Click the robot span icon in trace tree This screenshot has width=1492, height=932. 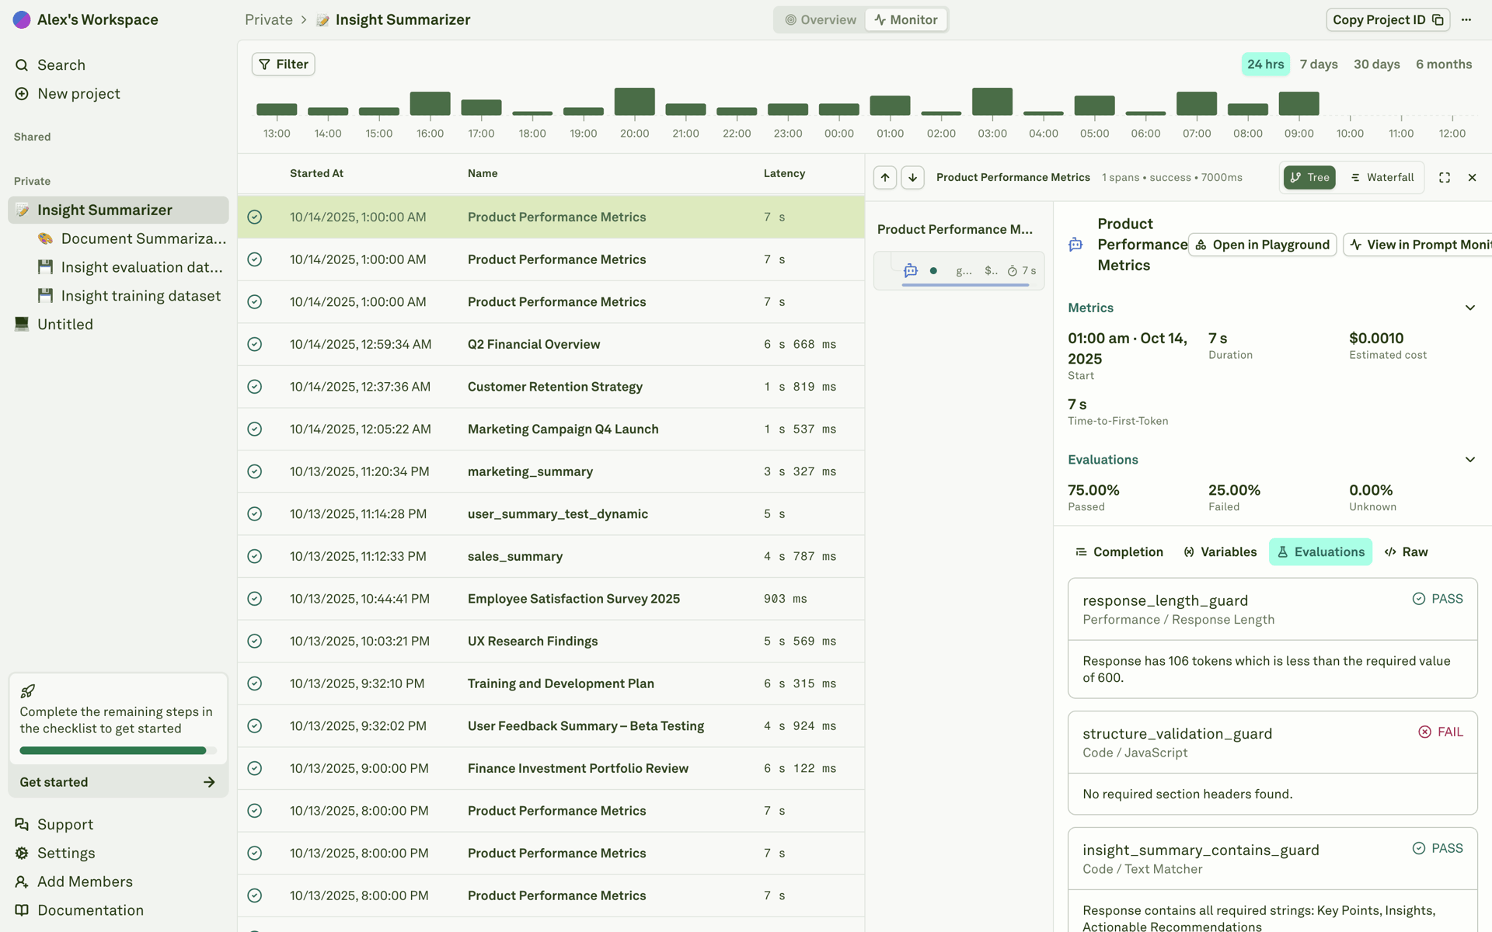tap(911, 270)
